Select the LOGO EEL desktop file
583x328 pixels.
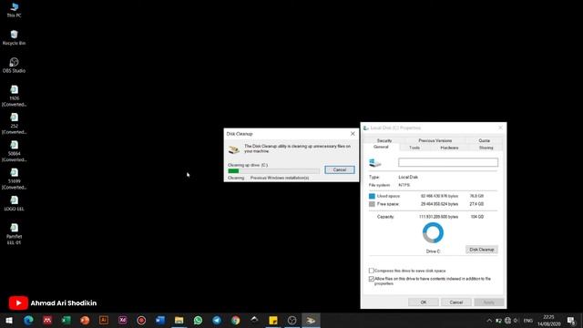(x=14, y=203)
